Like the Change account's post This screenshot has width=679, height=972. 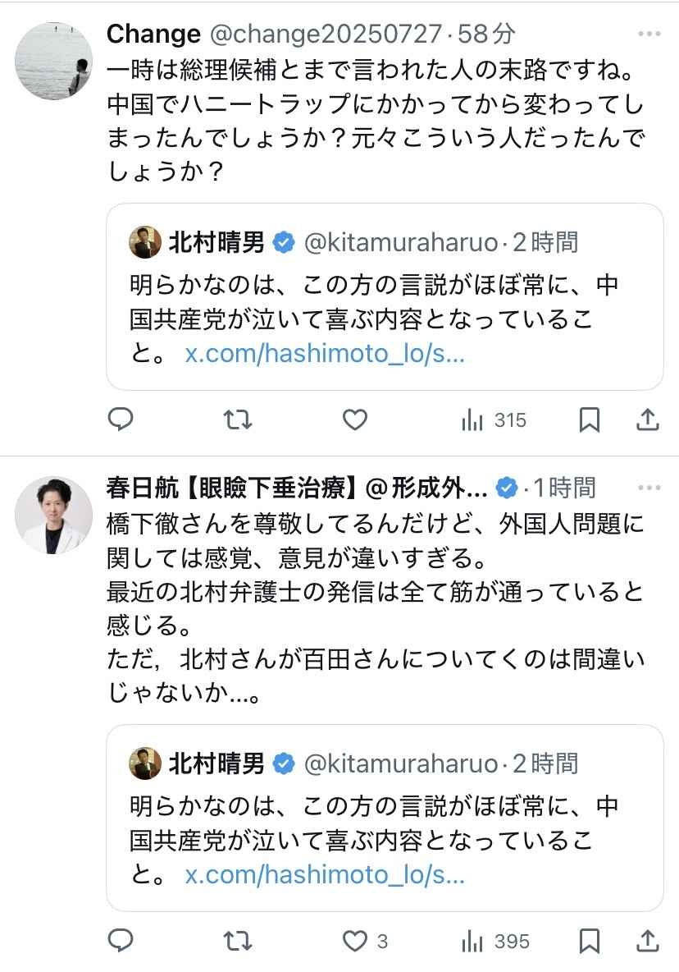[x=354, y=420]
